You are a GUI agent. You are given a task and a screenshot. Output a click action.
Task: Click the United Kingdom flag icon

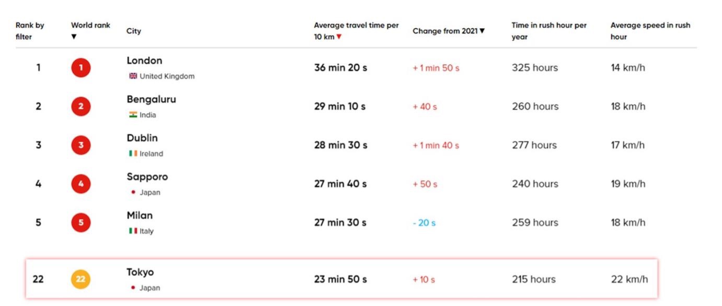[133, 76]
